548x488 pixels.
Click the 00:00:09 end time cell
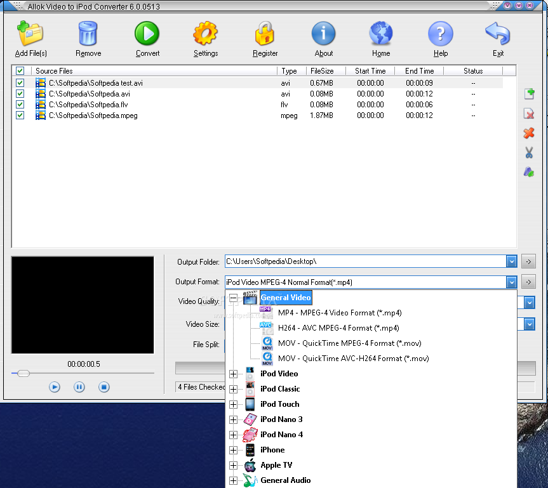[419, 82]
